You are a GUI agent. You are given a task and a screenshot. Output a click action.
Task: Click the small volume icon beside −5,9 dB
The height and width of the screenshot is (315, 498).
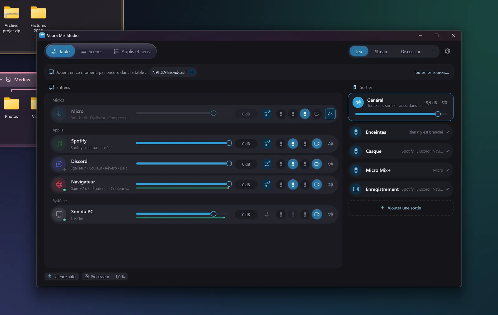tap(444, 102)
